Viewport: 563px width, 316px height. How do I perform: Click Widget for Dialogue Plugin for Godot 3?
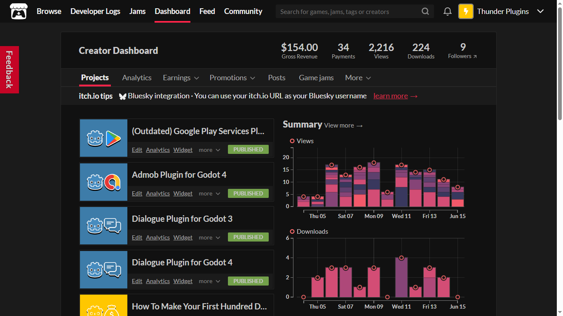coord(183,238)
